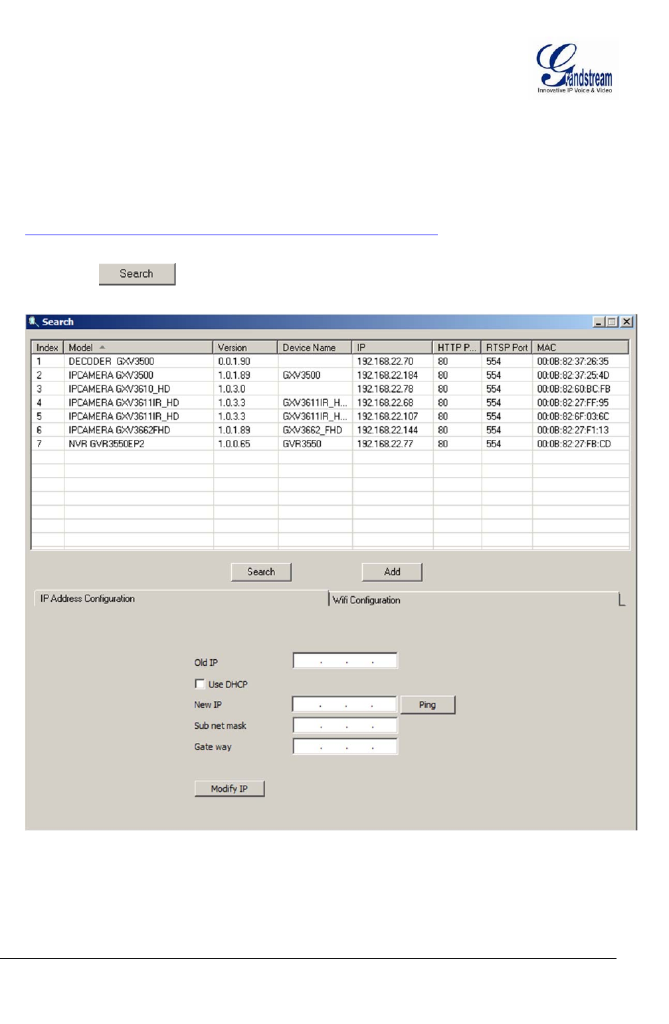Image resolution: width=669 pixels, height=1024 pixels.
Task: Click IP address 192.168.22.184
Action: [387, 375]
